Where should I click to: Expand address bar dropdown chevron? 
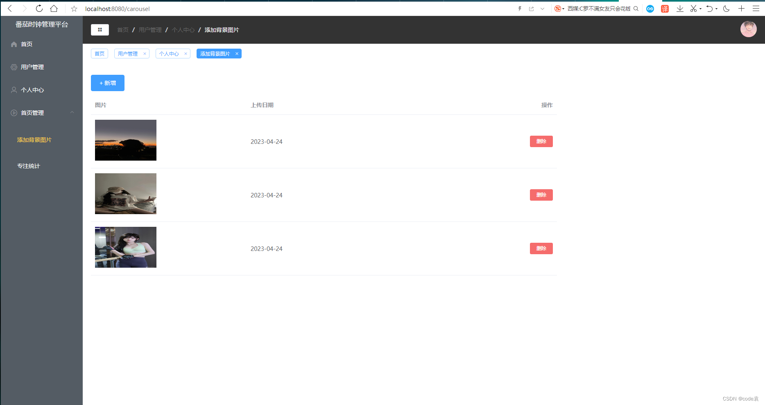[543, 9]
